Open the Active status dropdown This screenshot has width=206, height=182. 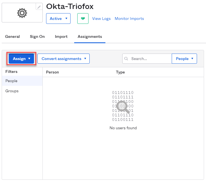pyautogui.click(x=58, y=19)
